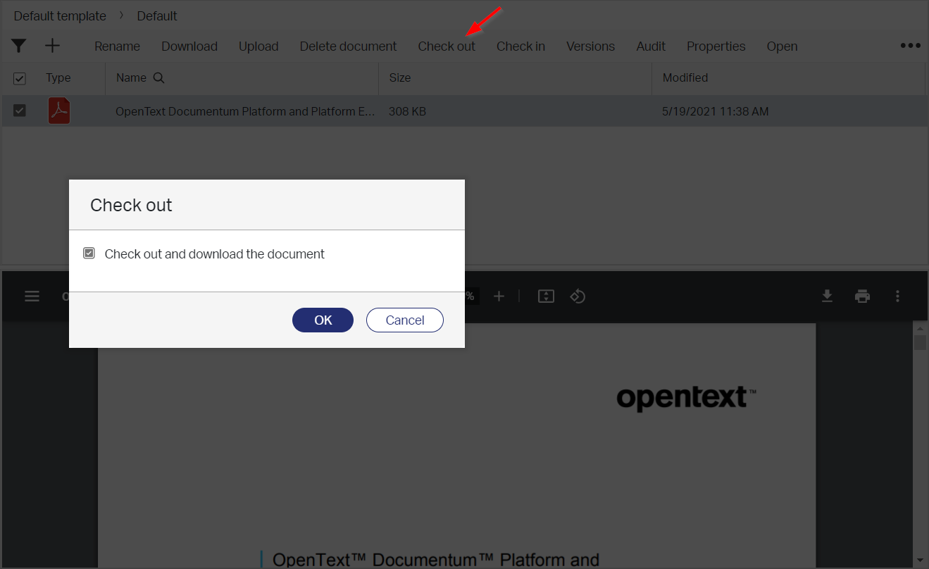Click the PDF viewer download icon
The width and height of the screenshot is (929, 569).
828,296
